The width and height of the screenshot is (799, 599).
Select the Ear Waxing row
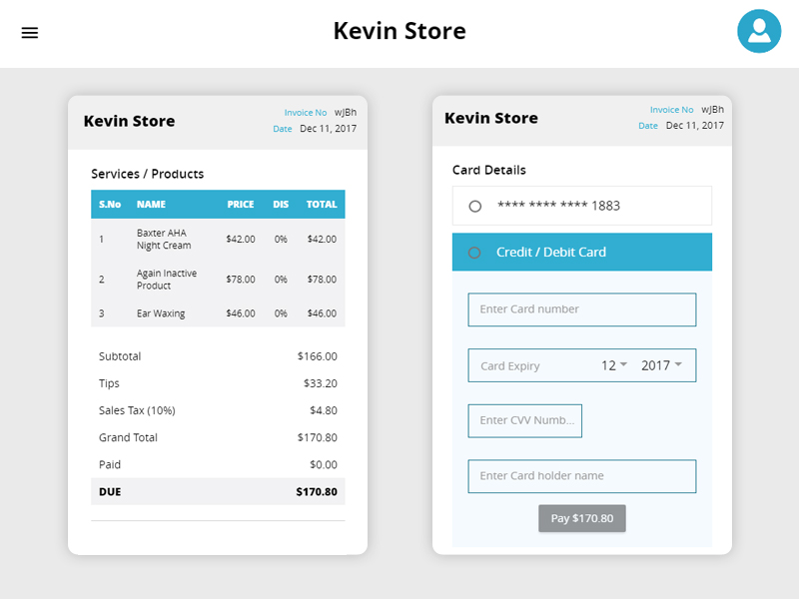(x=218, y=313)
